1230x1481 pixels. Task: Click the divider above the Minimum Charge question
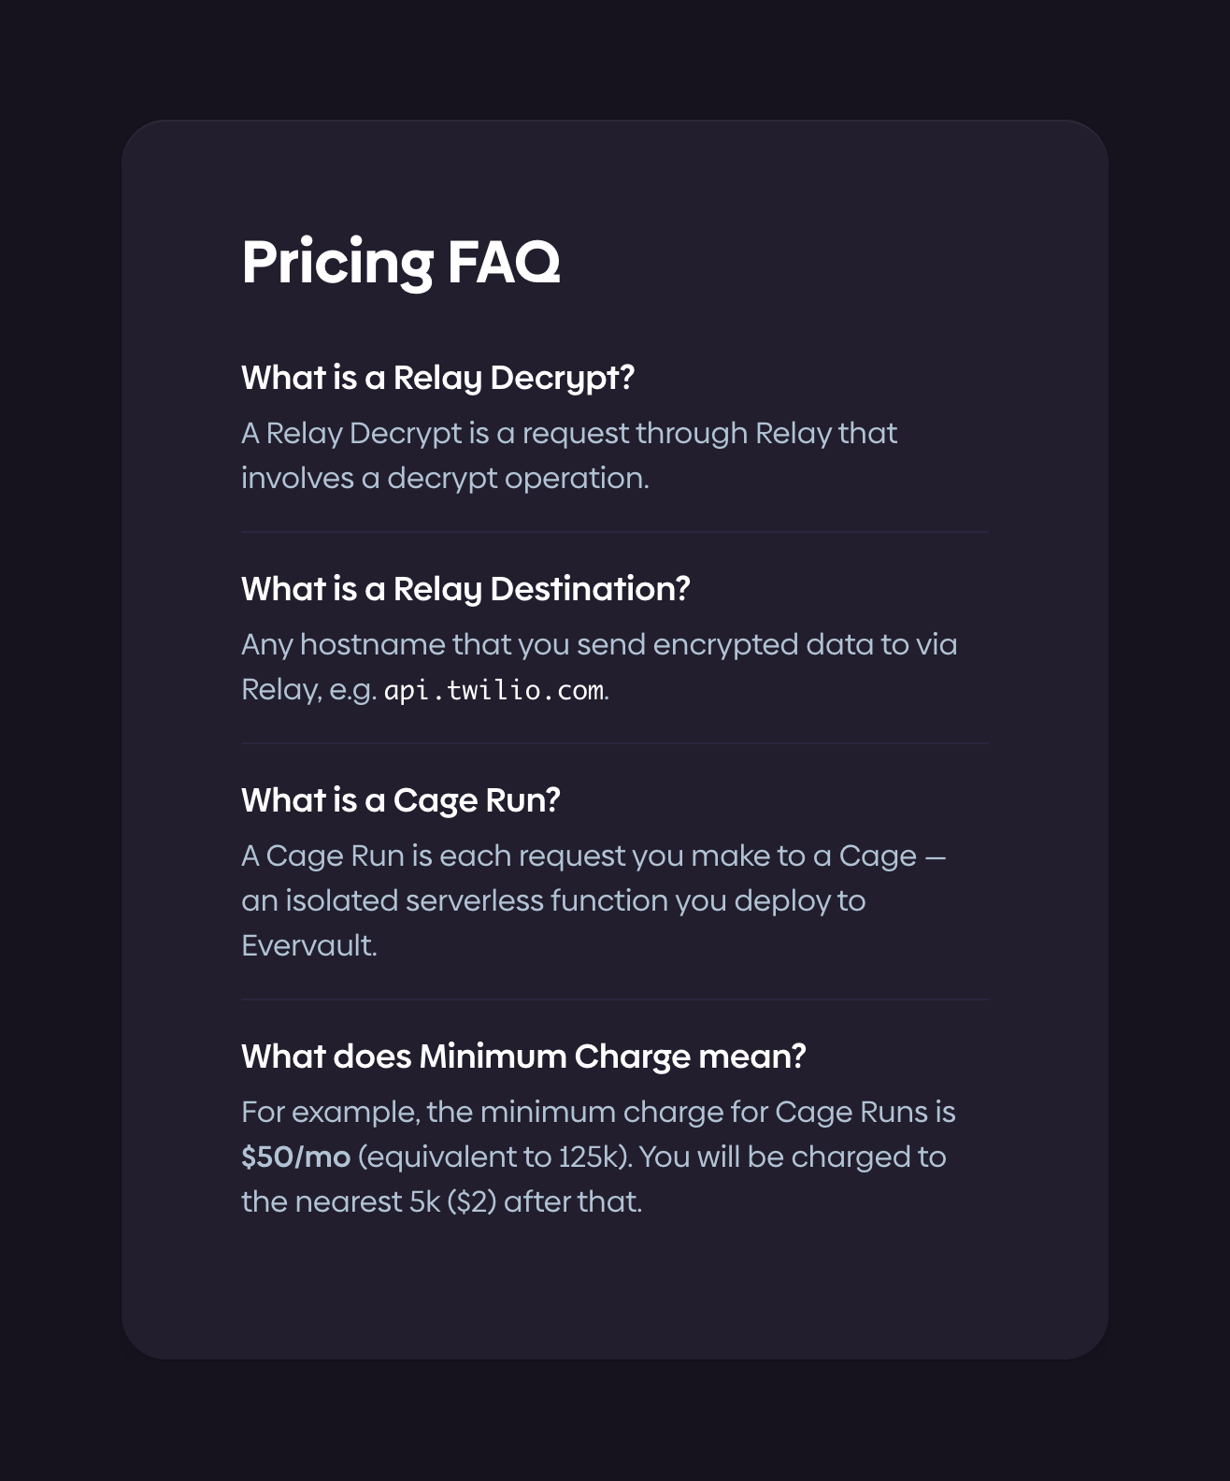click(x=615, y=999)
